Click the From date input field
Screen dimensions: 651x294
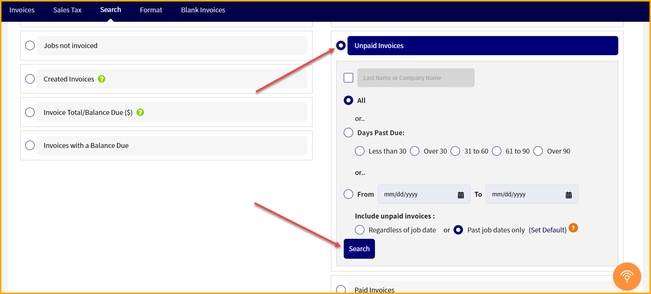coord(424,194)
